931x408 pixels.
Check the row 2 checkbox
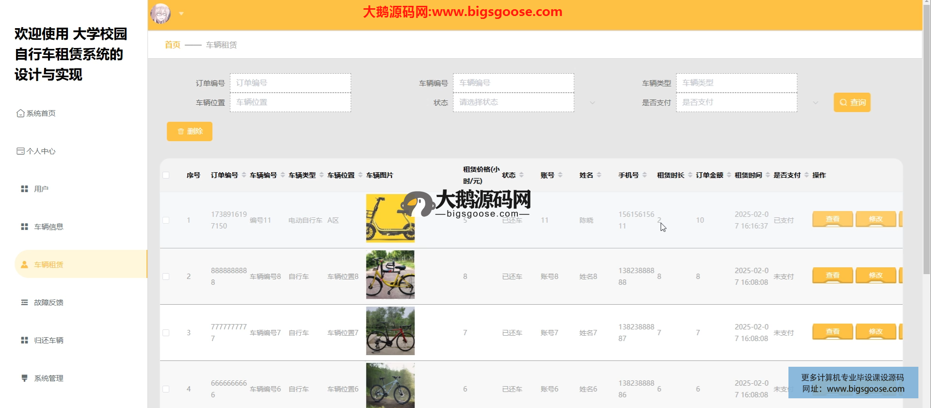click(166, 277)
